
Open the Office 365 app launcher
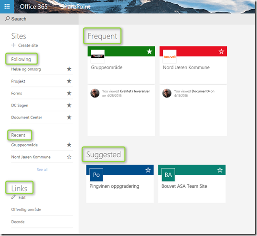[7, 7]
